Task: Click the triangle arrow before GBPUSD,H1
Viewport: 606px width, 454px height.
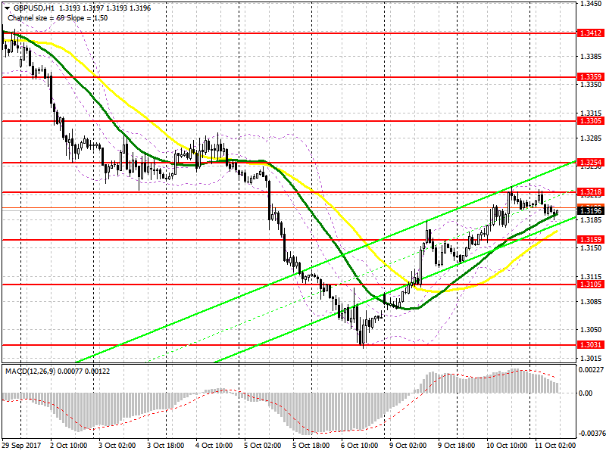Action: click(x=7, y=8)
